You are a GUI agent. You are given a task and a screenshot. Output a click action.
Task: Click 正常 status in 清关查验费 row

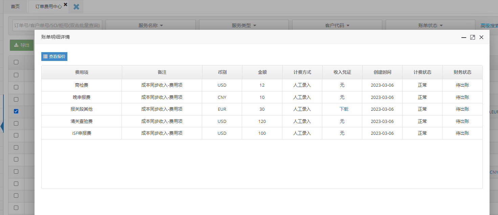(x=422, y=121)
